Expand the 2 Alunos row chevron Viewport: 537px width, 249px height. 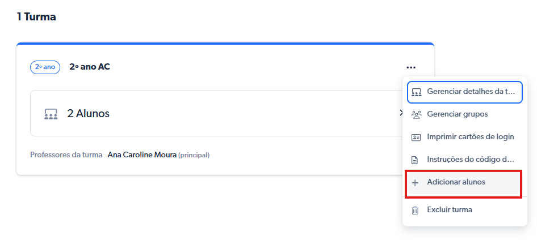(401, 113)
